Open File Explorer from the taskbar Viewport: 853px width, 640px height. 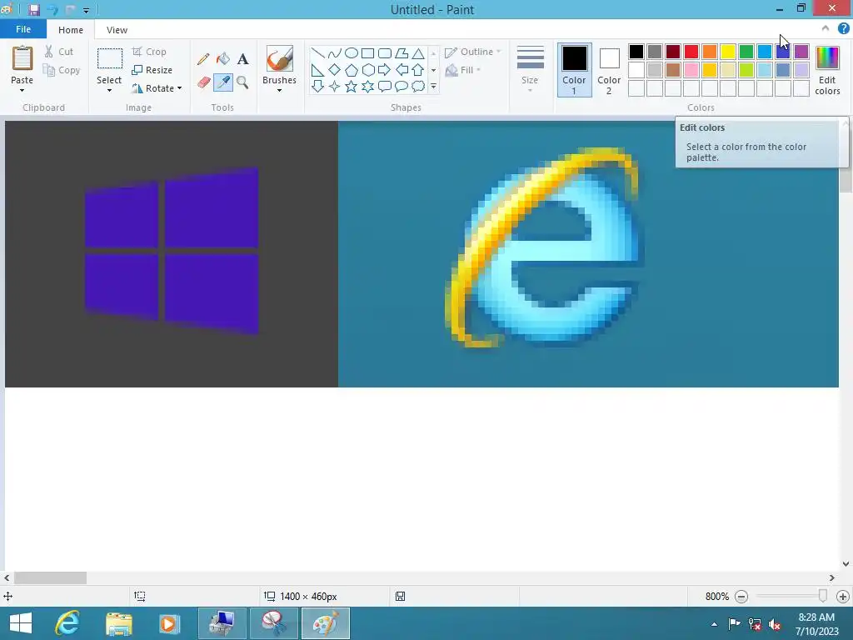pyautogui.click(x=118, y=623)
